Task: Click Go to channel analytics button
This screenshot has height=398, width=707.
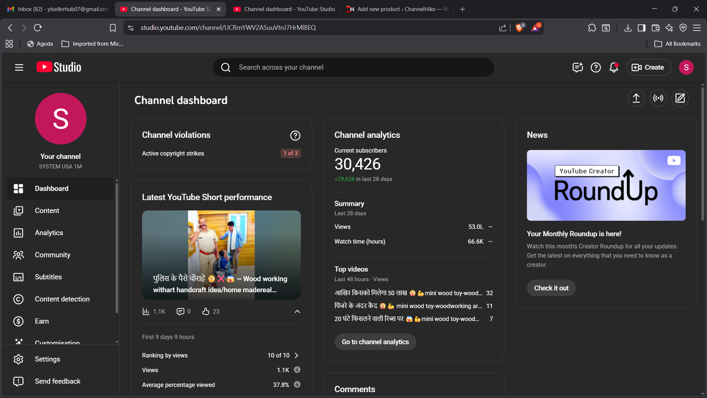Action: click(375, 342)
